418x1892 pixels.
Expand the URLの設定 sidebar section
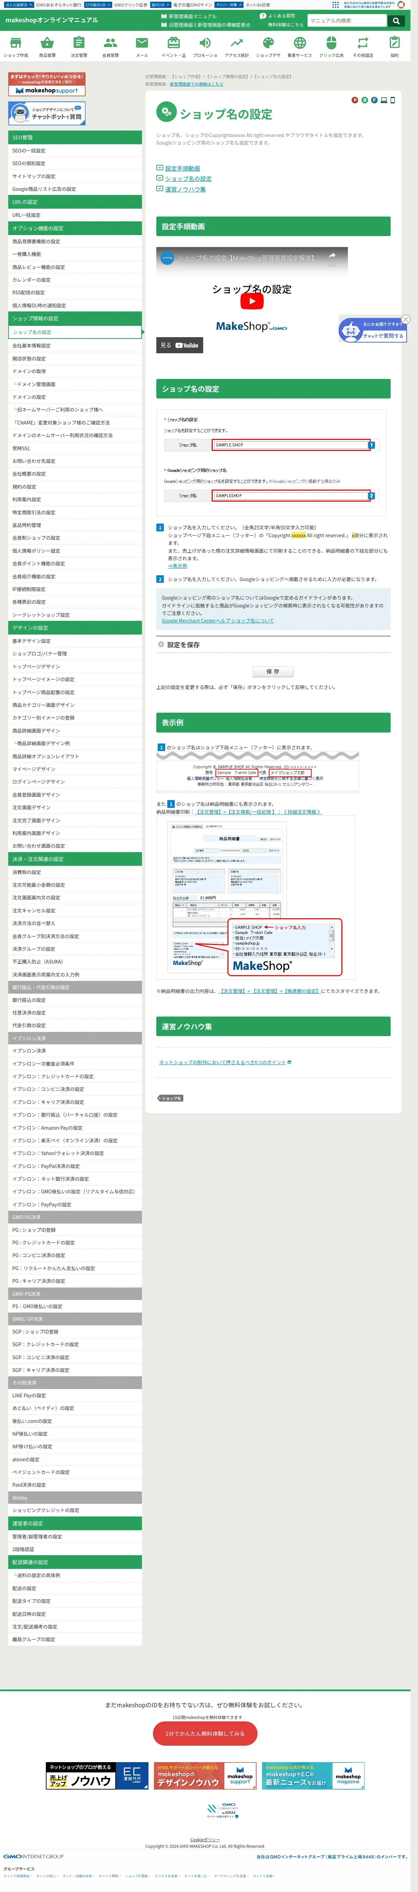click(75, 202)
